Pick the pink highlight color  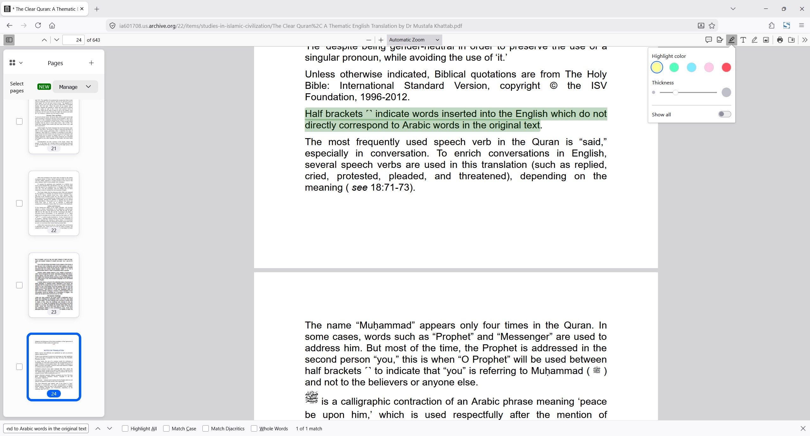[x=709, y=67]
